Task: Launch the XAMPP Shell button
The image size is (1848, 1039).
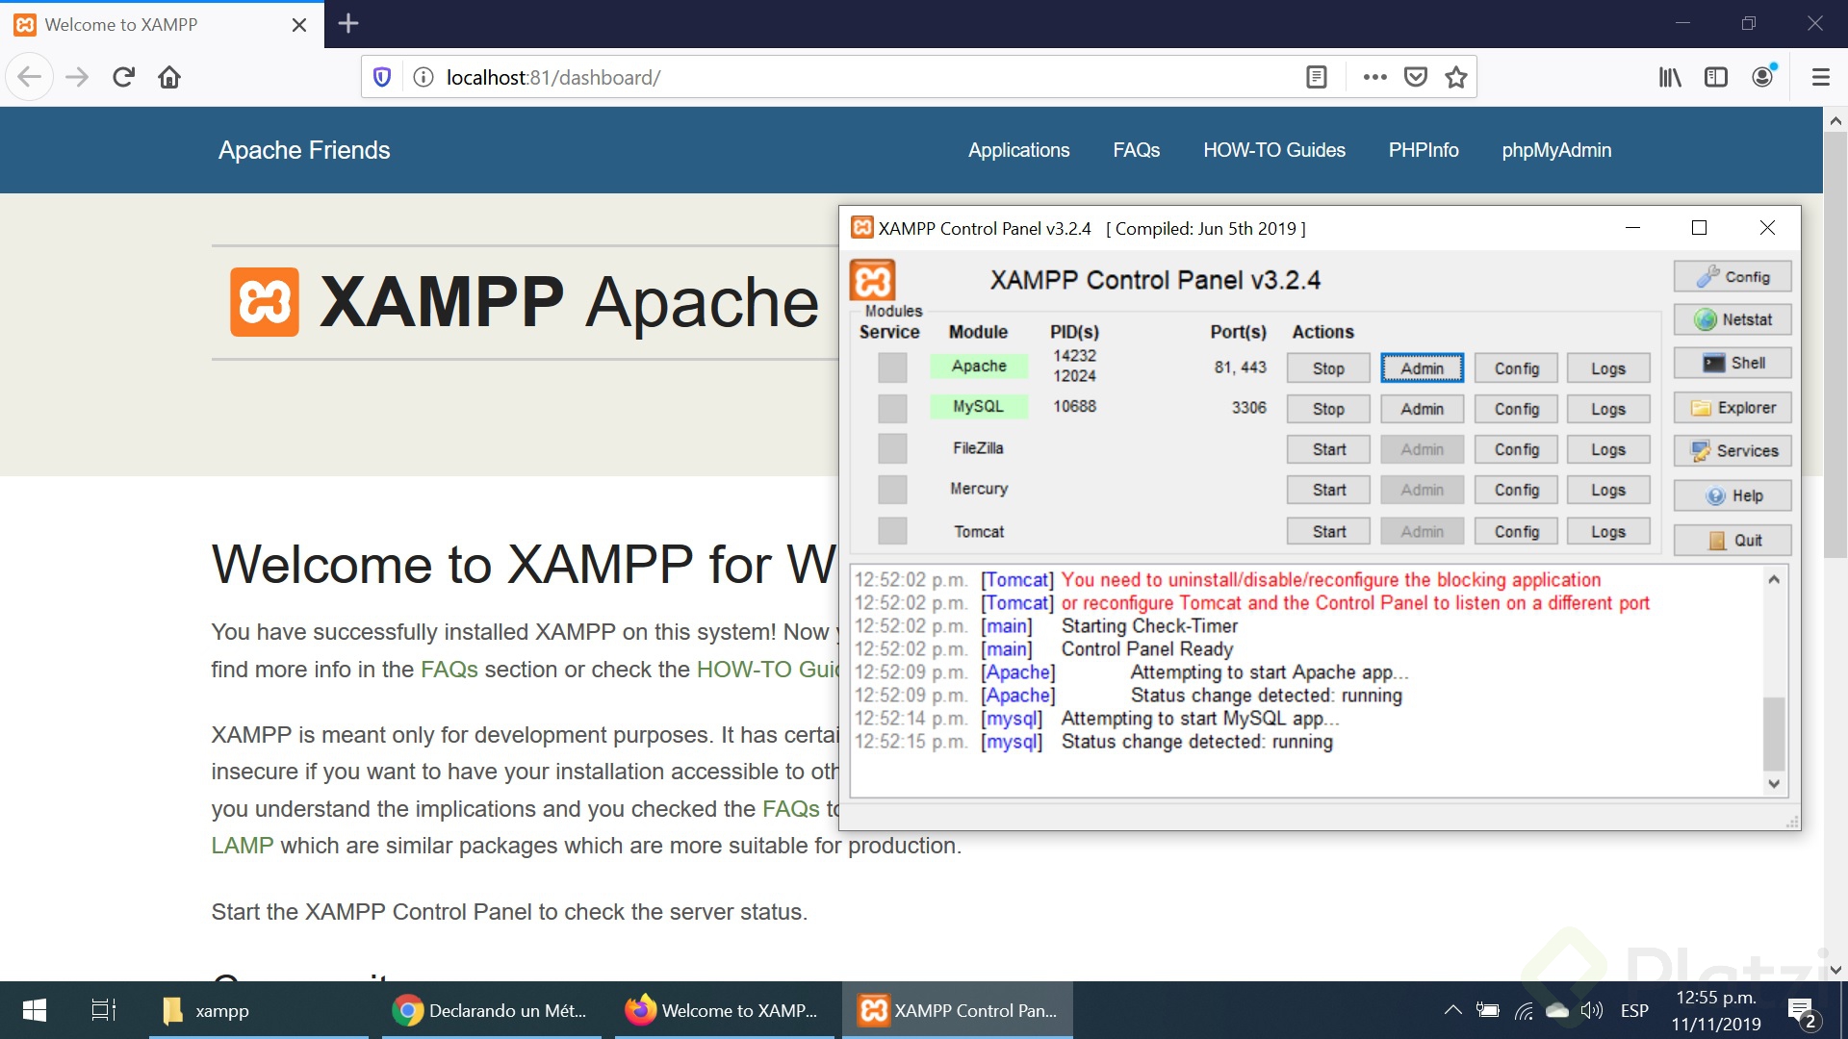Action: pos(1732,364)
